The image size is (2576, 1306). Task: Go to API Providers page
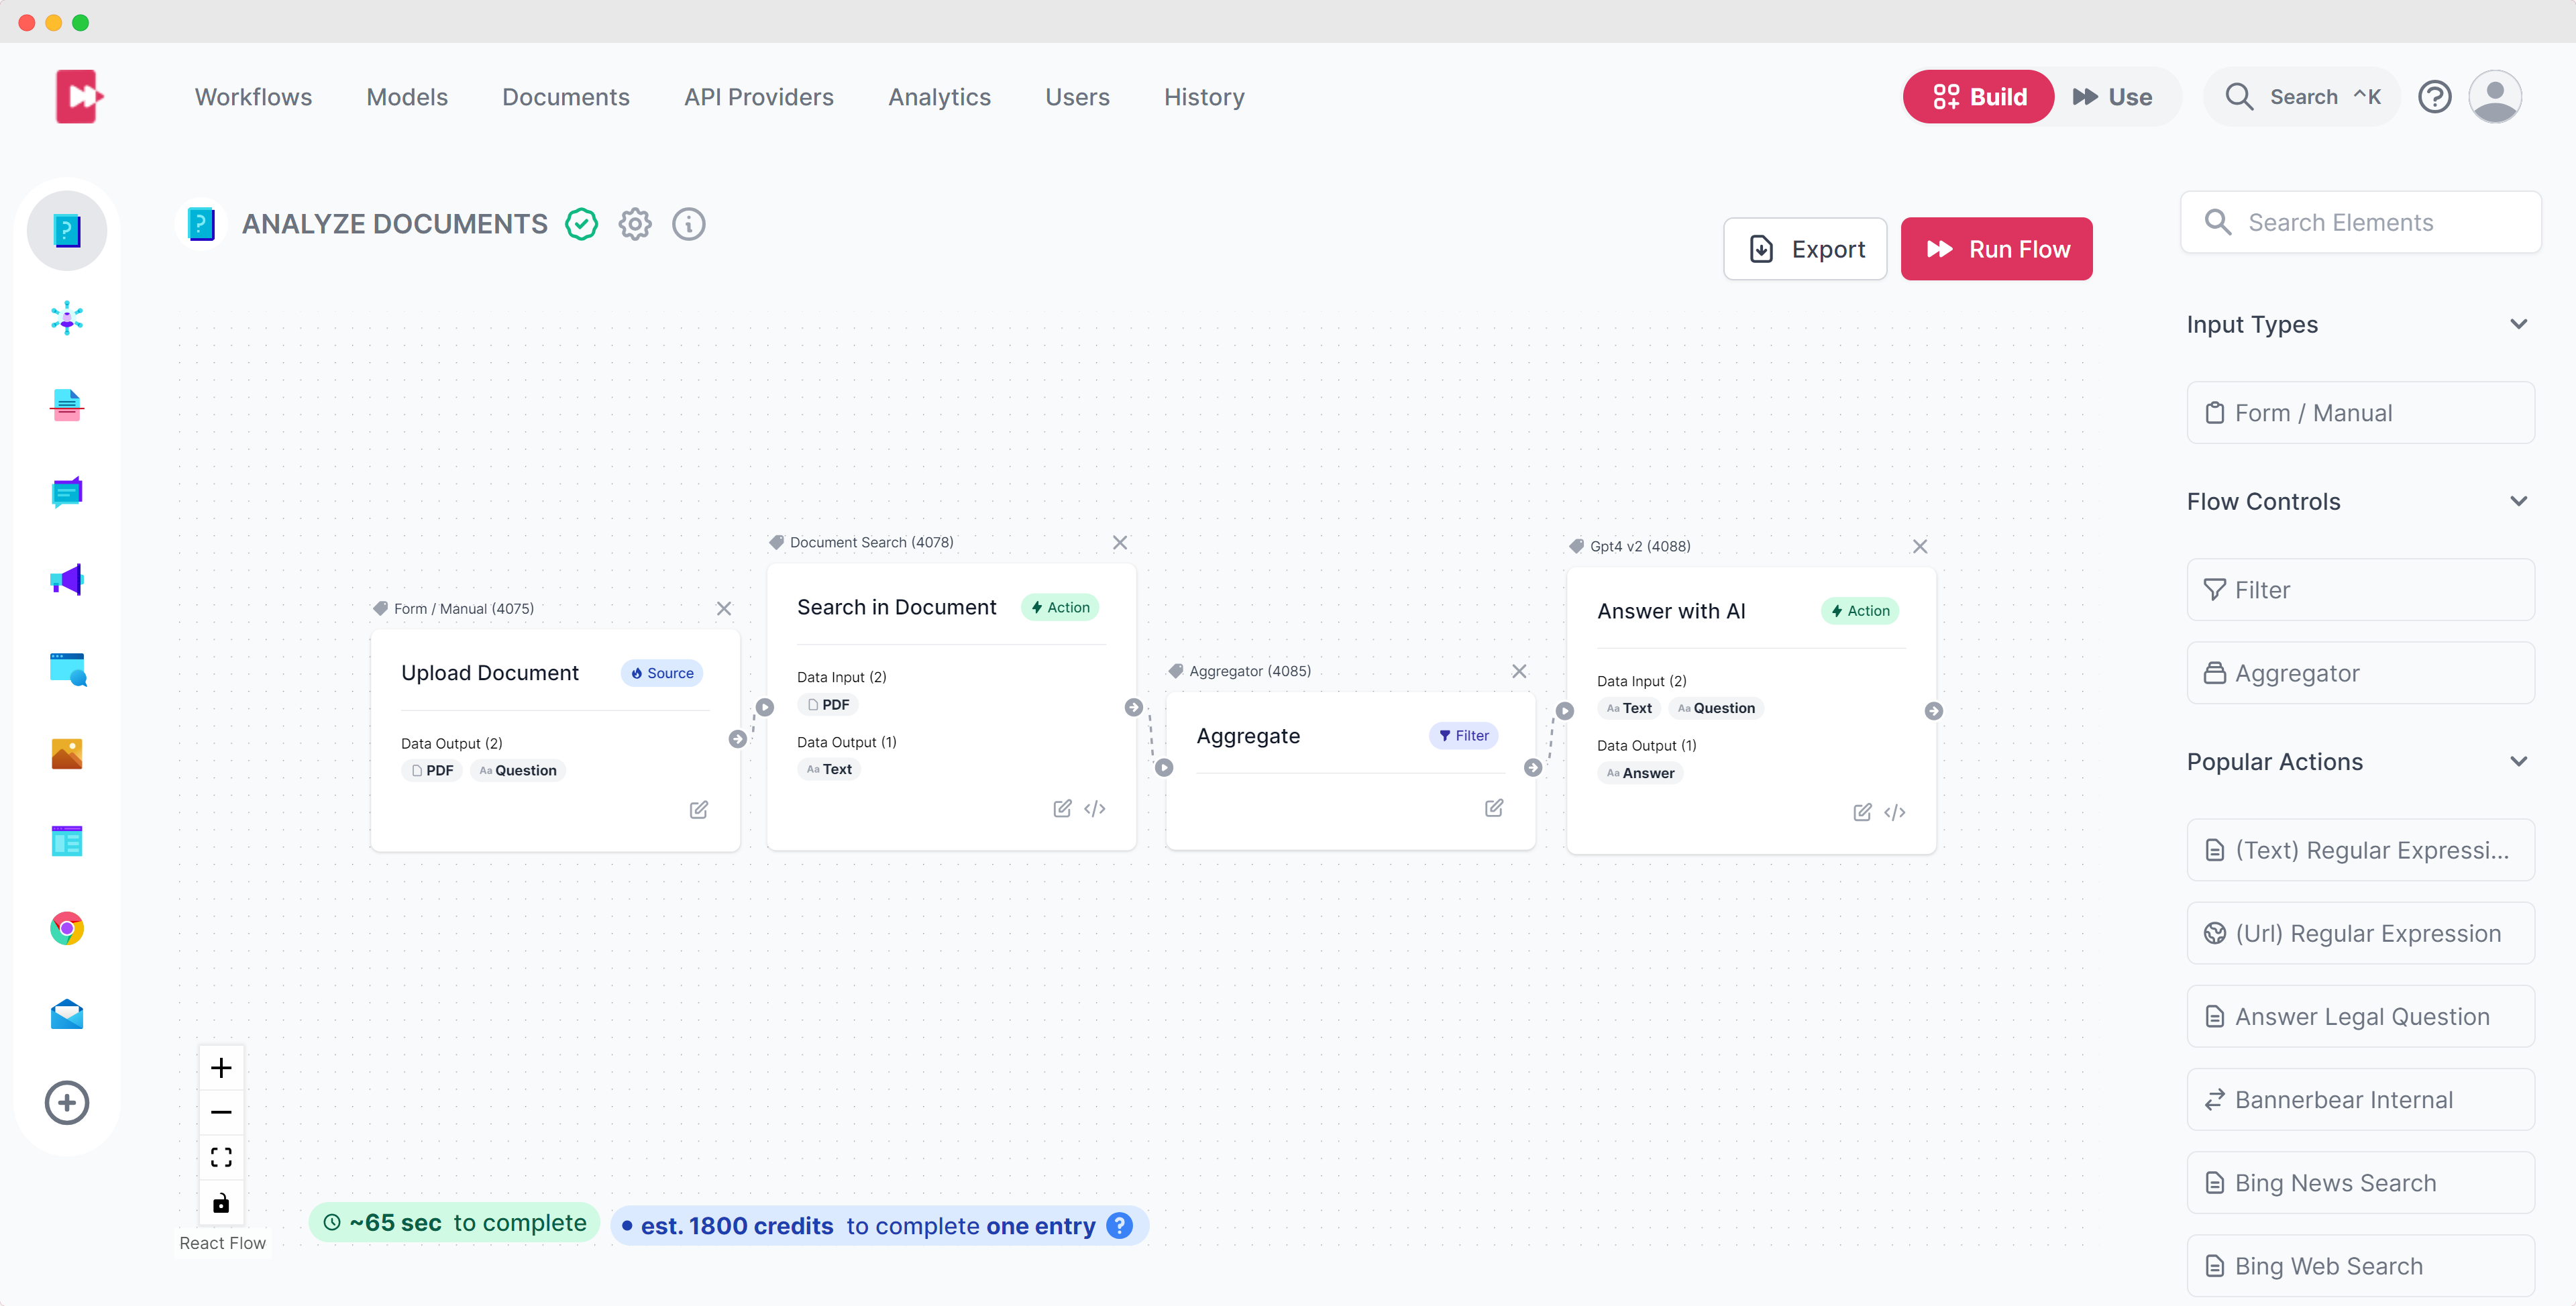(x=758, y=97)
